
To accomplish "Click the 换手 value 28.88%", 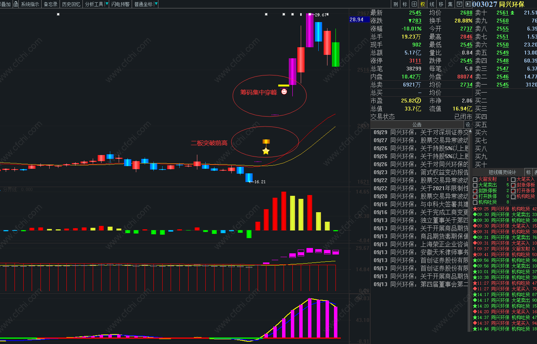I will pos(463,21).
